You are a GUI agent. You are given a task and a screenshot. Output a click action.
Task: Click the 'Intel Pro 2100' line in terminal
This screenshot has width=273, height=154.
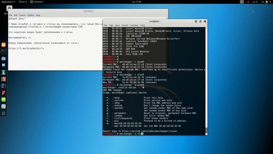tap(123, 47)
